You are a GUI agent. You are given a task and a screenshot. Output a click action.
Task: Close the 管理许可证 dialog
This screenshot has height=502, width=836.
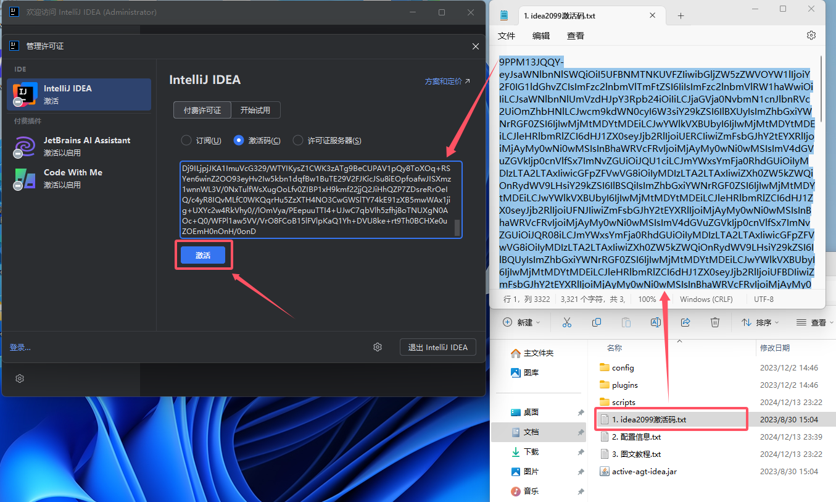(475, 46)
